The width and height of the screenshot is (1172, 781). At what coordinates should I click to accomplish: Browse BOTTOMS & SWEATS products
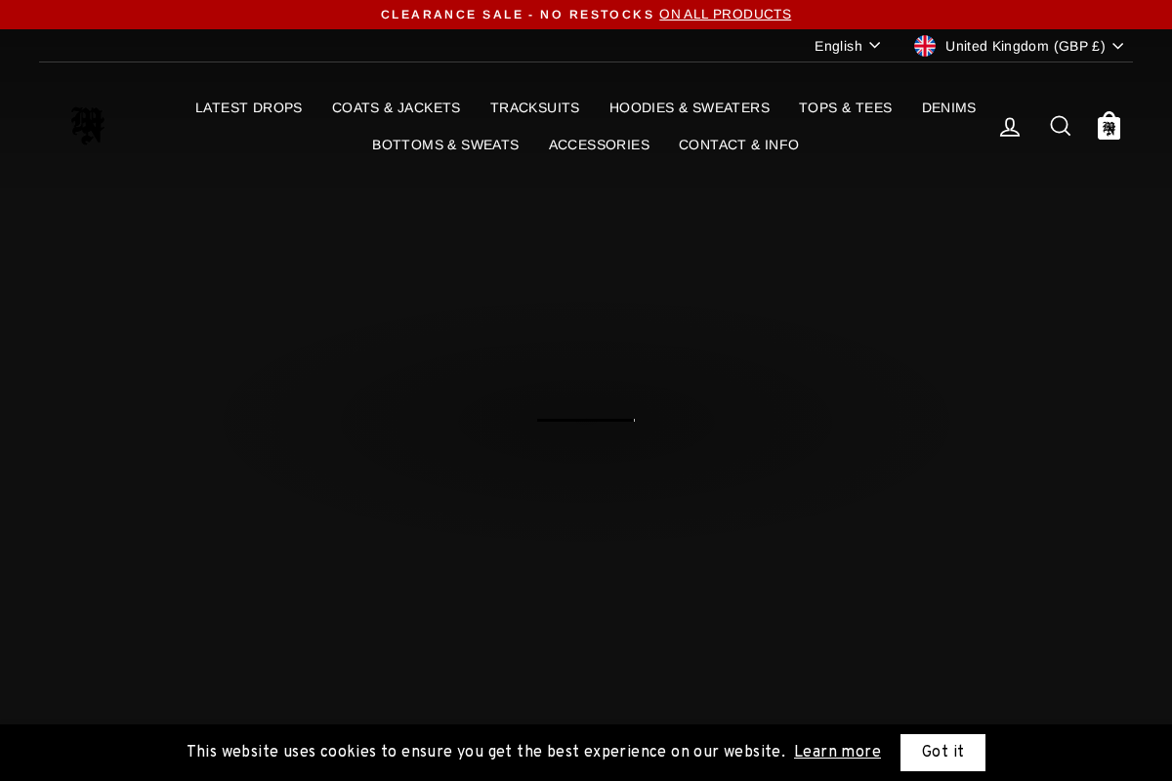(445, 144)
